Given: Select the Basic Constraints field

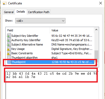Looking at the screenshot, I should coord(22,53).
